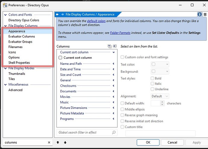Expand the Movies column group
This screenshot has width=208, height=149.
(x=114, y=97)
